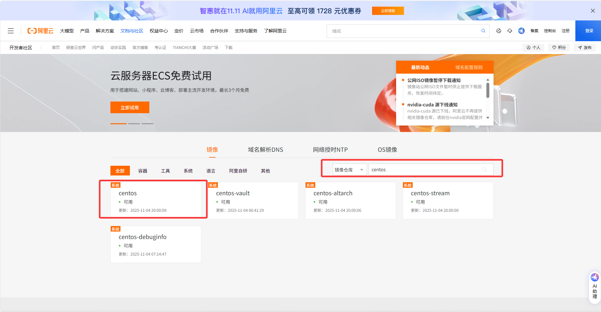Open the 云市场 menu

pos(197,31)
